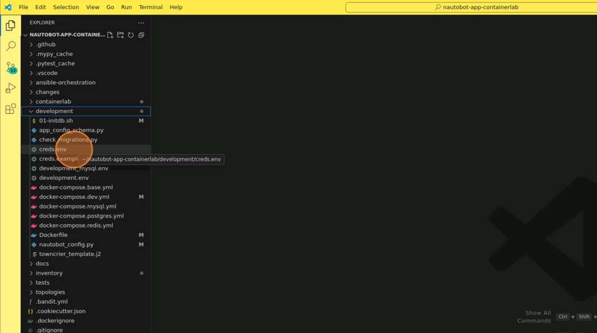Click the New File icon in explorer header
The image size is (597, 333).
[x=110, y=35]
